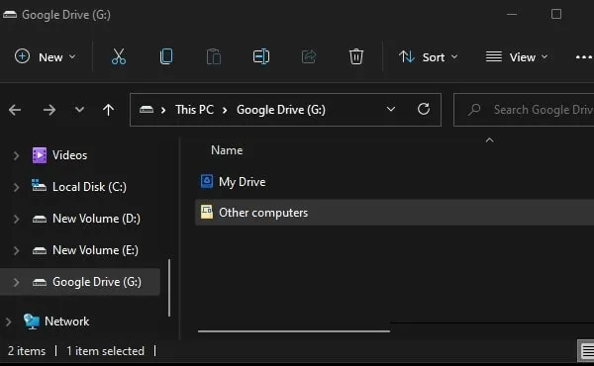Click the title bar drive icon

(x=10, y=15)
